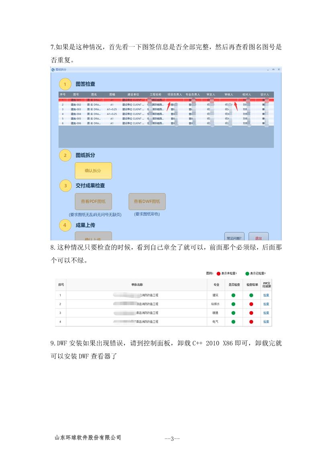Select the drawing row 建施-003

point(166,109)
